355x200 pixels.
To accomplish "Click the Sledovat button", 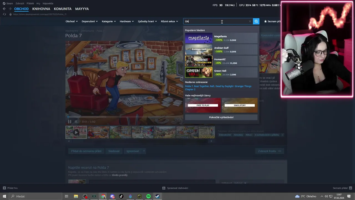I will [114, 151].
